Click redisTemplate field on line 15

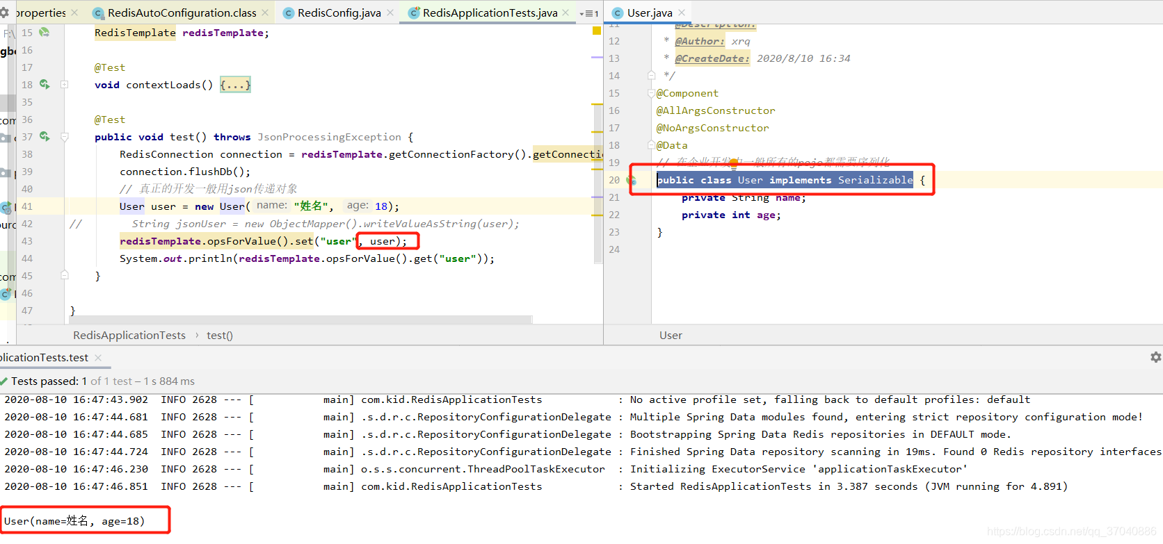[x=223, y=33]
